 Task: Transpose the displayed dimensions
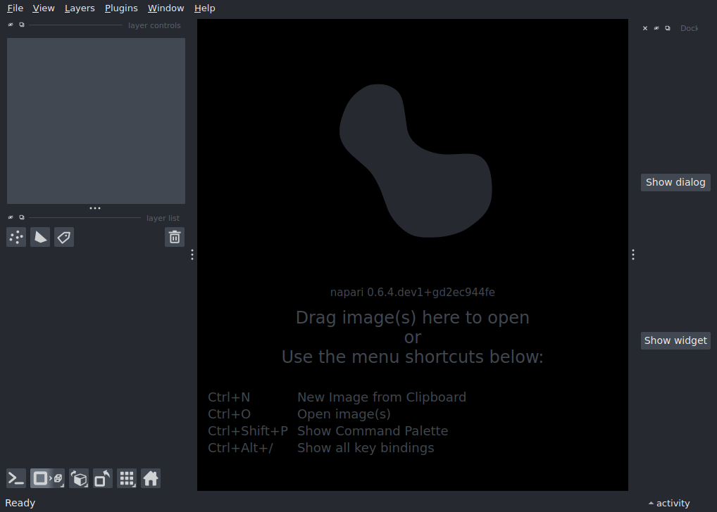point(103,479)
